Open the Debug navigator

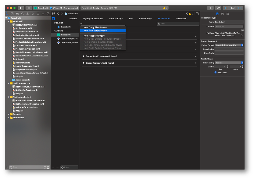click(x=38, y=14)
